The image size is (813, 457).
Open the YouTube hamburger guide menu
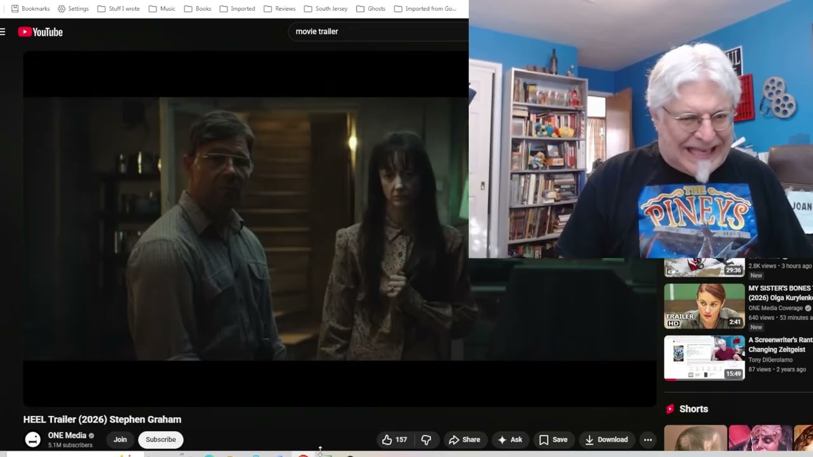[x=3, y=32]
